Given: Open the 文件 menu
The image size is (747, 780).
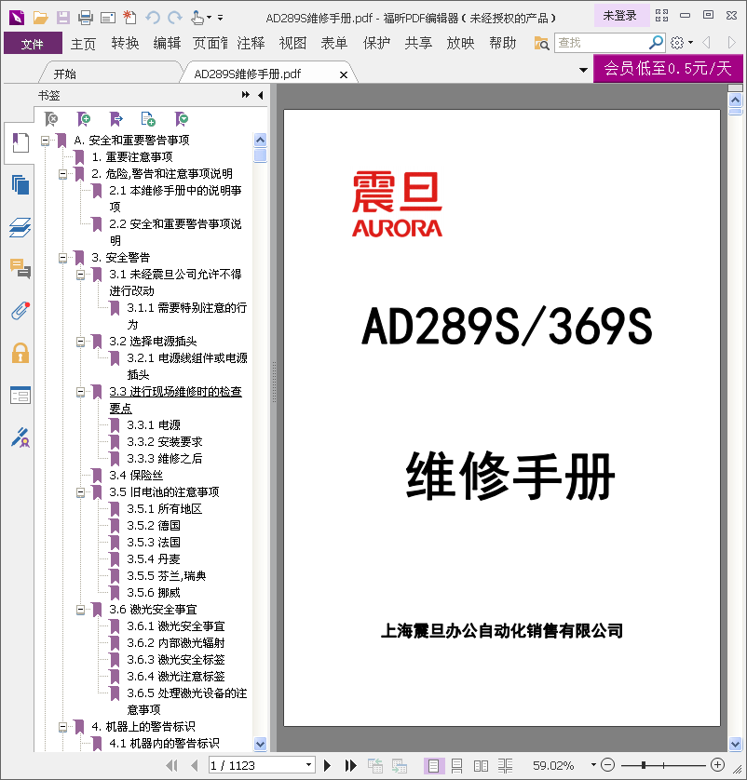Looking at the screenshot, I should [33, 43].
